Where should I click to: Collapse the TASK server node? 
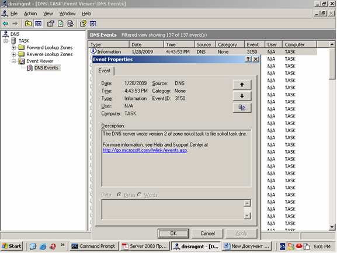pyautogui.click(x=6, y=41)
